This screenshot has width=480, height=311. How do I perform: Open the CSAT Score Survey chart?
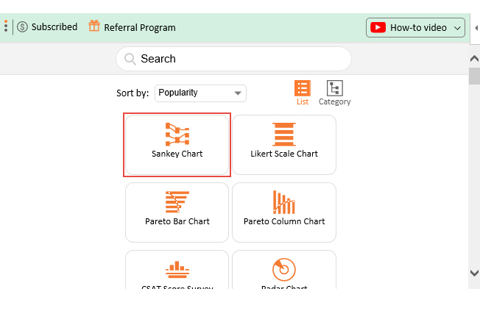click(177, 272)
